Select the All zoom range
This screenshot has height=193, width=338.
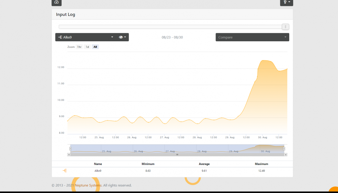(95, 47)
